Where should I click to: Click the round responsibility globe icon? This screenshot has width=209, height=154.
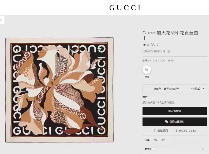[147, 69]
